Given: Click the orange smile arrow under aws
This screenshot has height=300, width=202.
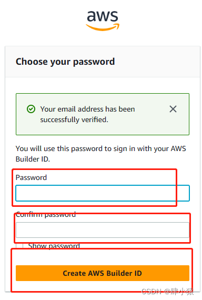Looking at the screenshot, I should click(x=103, y=27).
